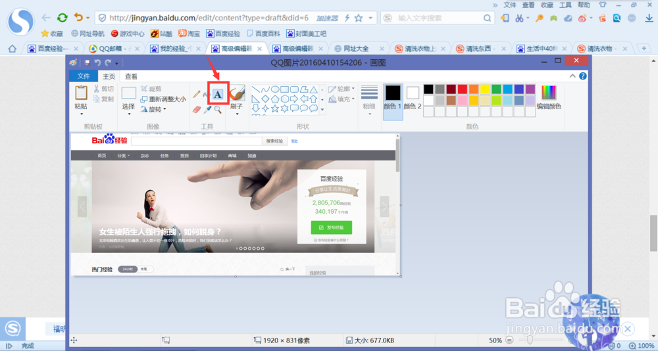658x351 pixels.
Task: Expand the Paste (粘贴) dropdown arrow
Action: [x=81, y=114]
